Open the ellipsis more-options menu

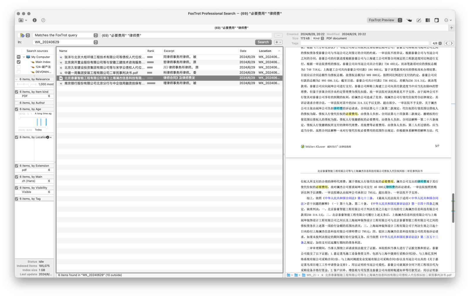[x=448, y=20]
